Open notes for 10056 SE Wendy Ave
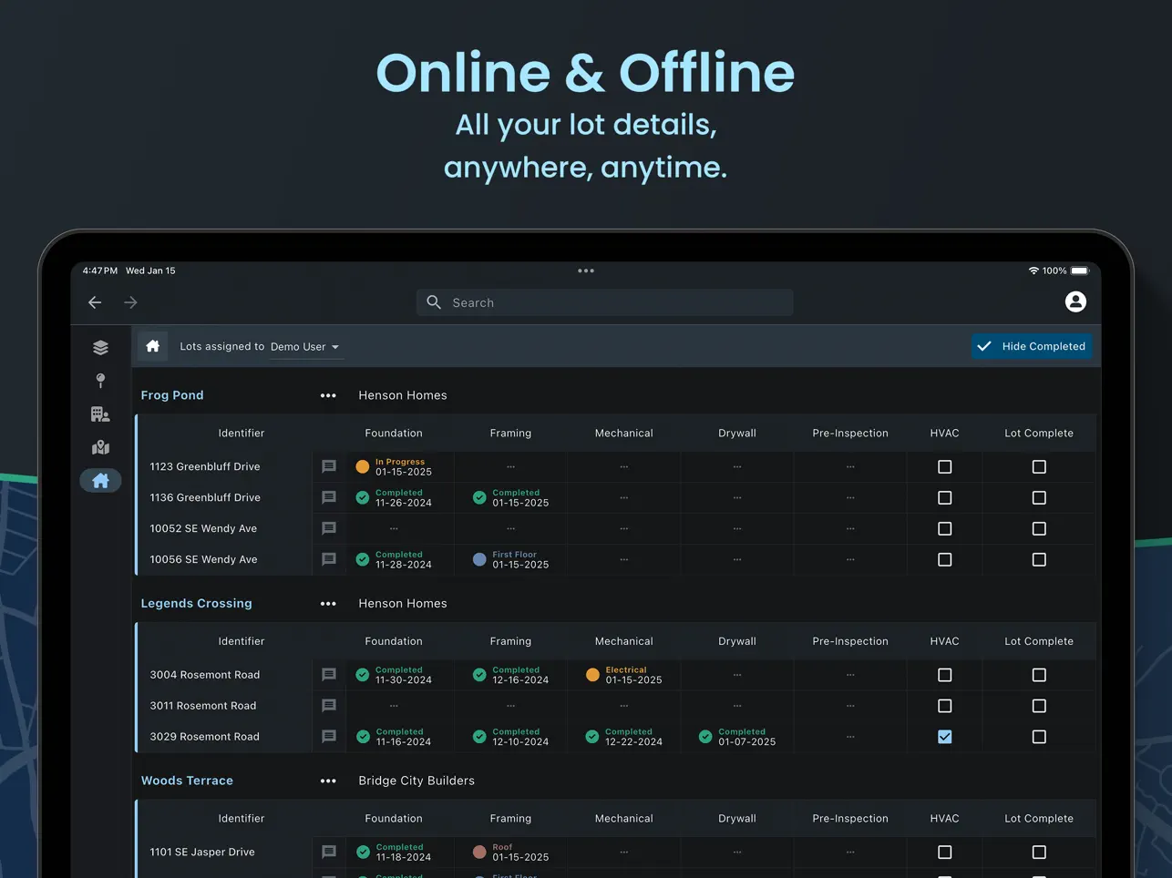Image resolution: width=1172 pixels, height=878 pixels. pos(329,559)
